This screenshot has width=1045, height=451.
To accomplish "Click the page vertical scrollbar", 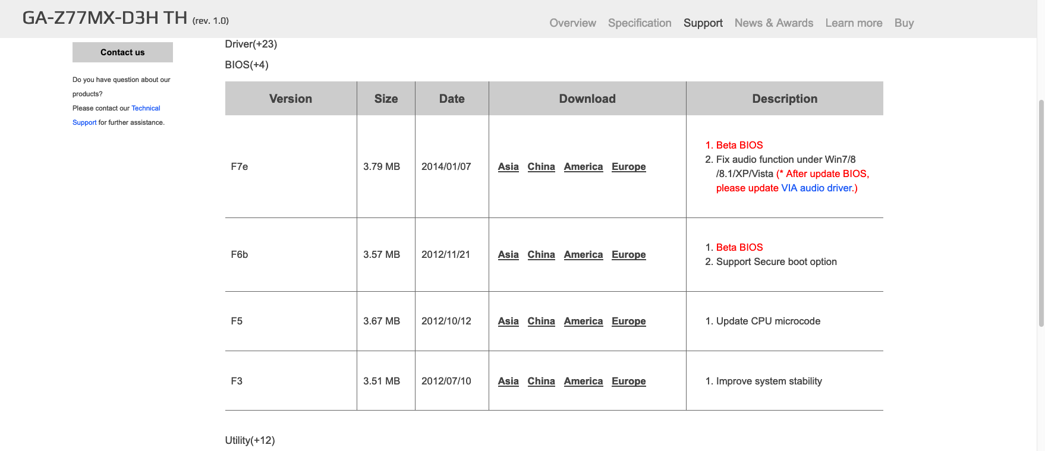I will pyautogui.click(x=1041, y=214).
